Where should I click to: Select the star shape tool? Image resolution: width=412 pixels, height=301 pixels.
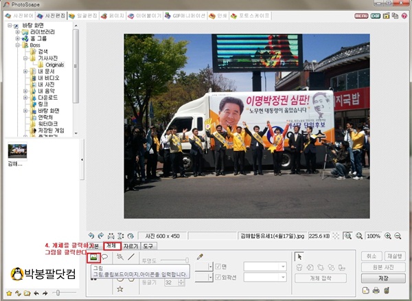119,289
